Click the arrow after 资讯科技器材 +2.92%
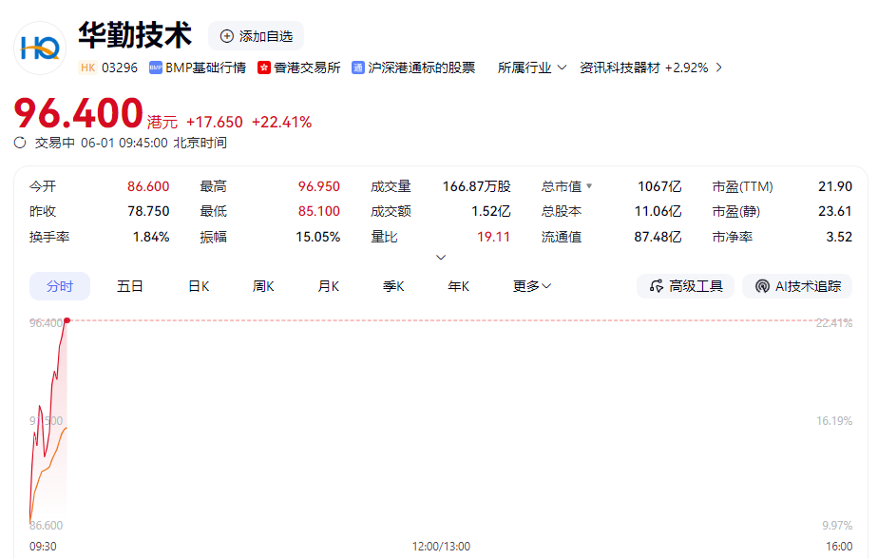The height and width of the screenshot is (559, 878). [719, 67]
